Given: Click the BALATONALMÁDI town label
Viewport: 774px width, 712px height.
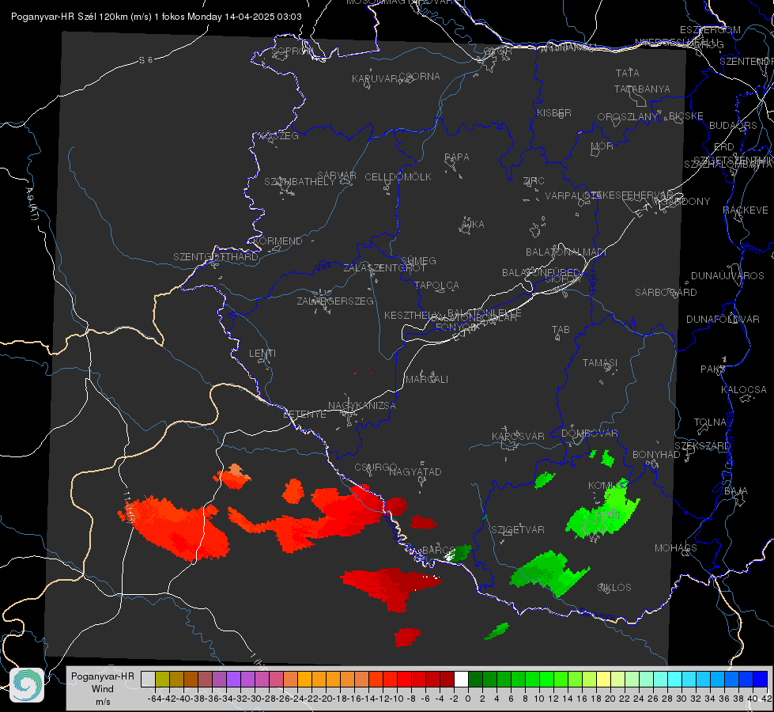Looking at the screenshot, I should (x=566, y=252).
